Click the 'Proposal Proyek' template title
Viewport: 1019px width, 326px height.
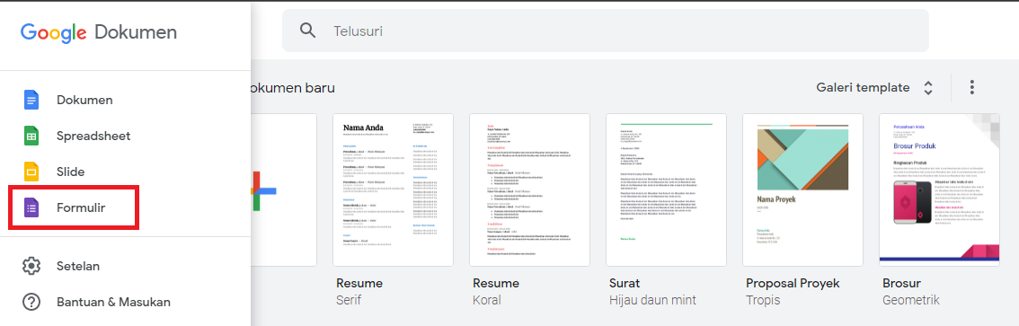[x=793, y=284]
